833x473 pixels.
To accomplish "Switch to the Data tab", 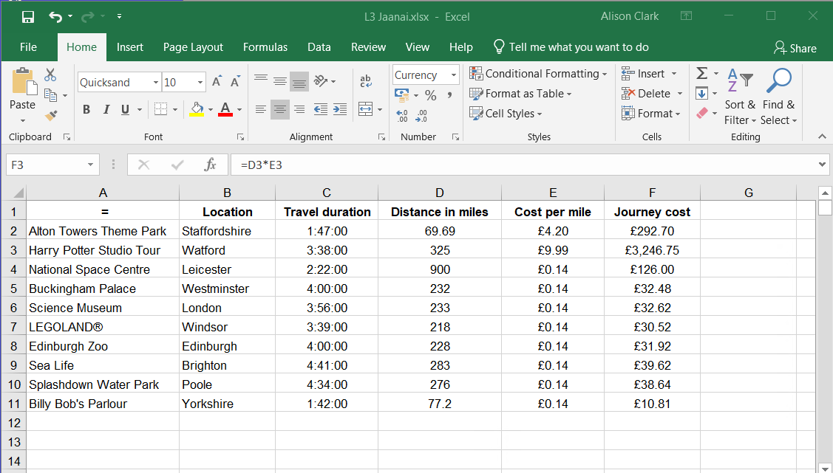I will click(x=319, y=47).
